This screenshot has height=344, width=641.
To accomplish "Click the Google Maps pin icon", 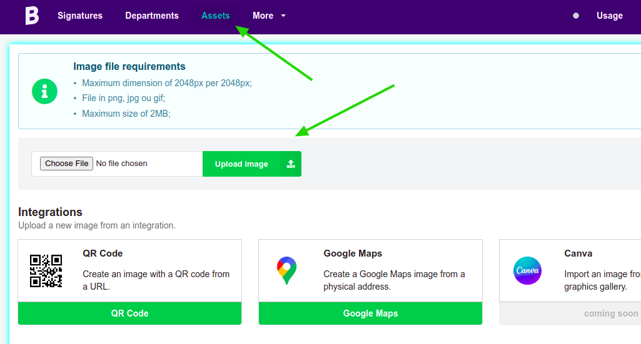I will click(x=286, y=270).
